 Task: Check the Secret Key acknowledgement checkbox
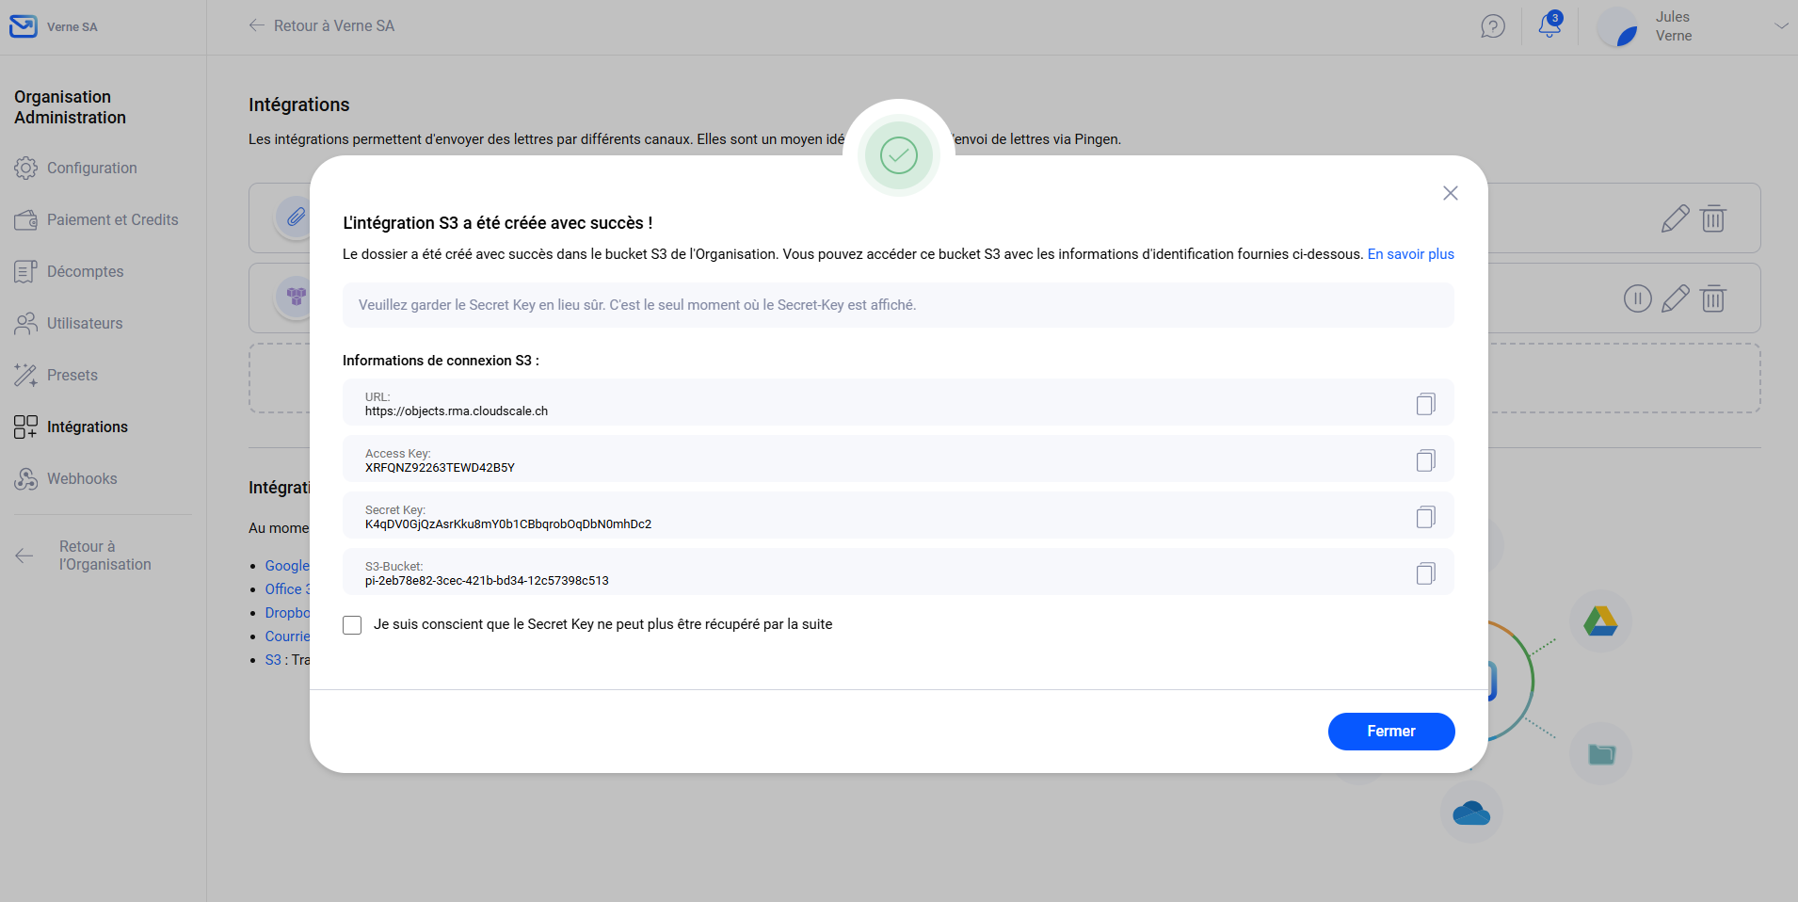(x=352, y=625)
